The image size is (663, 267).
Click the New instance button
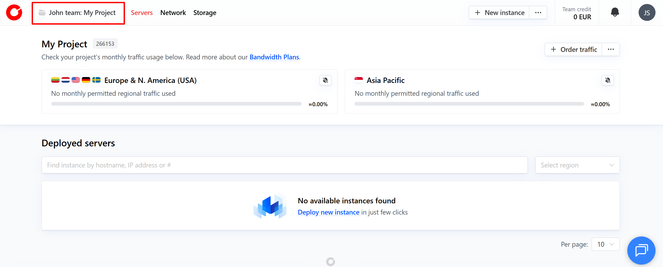499,13
